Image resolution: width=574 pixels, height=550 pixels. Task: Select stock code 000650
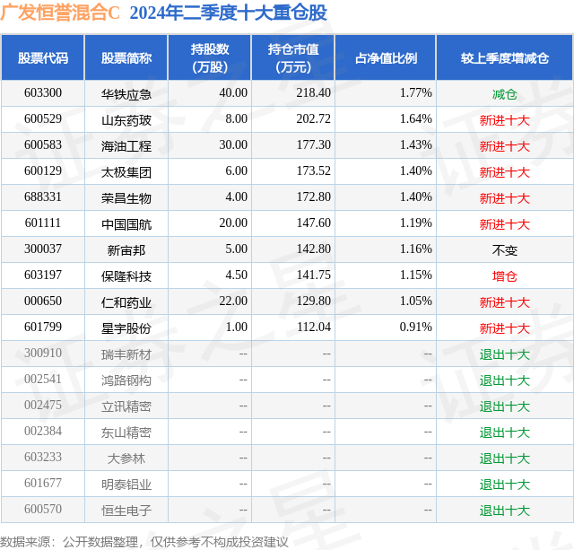[x=43, y=301]
